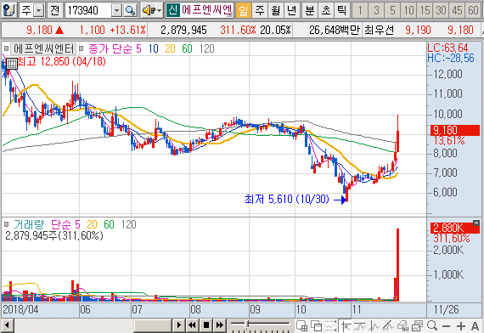The image size is (484, 333).
Task: Stop chart playback
Action: (x=206, y=325)
